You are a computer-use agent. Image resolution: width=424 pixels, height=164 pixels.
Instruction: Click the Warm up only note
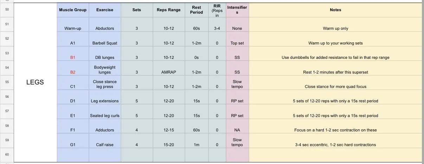click(335, 28)
